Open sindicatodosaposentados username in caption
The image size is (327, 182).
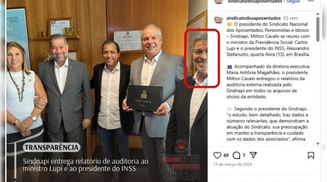click(x=253, y=18)
